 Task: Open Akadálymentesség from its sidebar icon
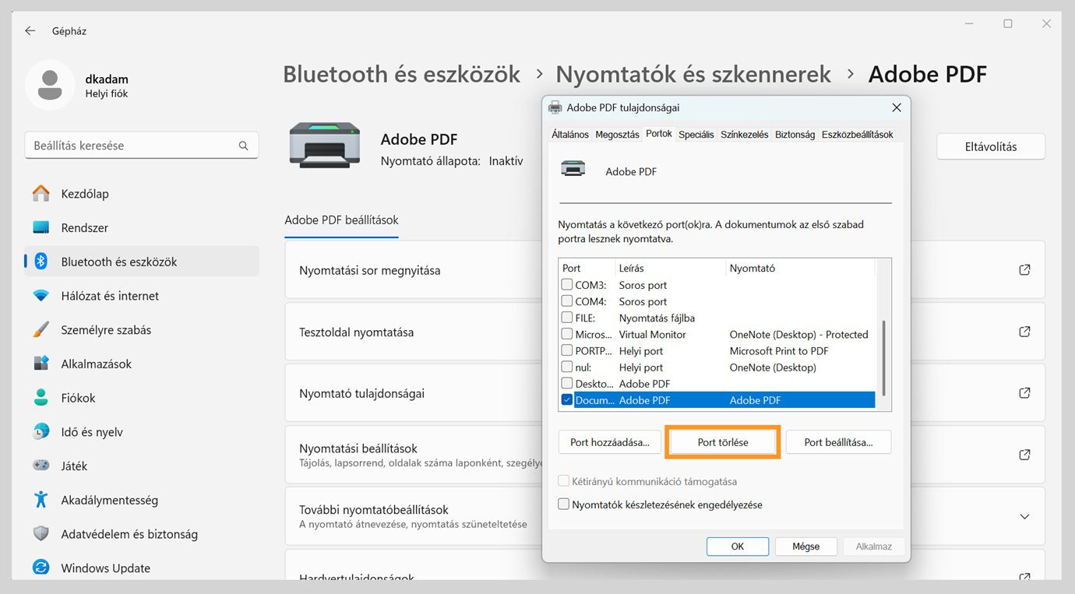(40, 499)
